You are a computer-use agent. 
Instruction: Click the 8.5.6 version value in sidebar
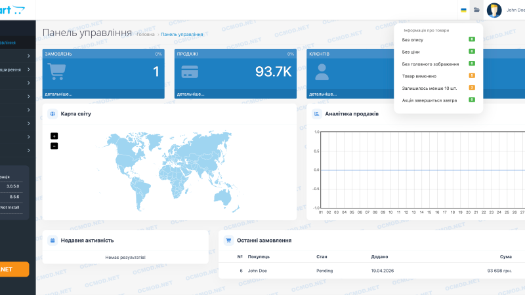pyautogui.click(x=14, y=197)
